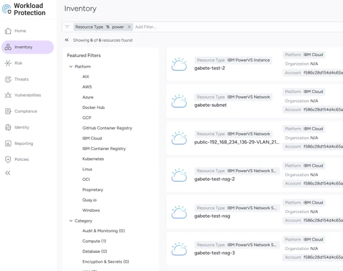
Task: Select Compute (1) category
Action: (94, 241)
